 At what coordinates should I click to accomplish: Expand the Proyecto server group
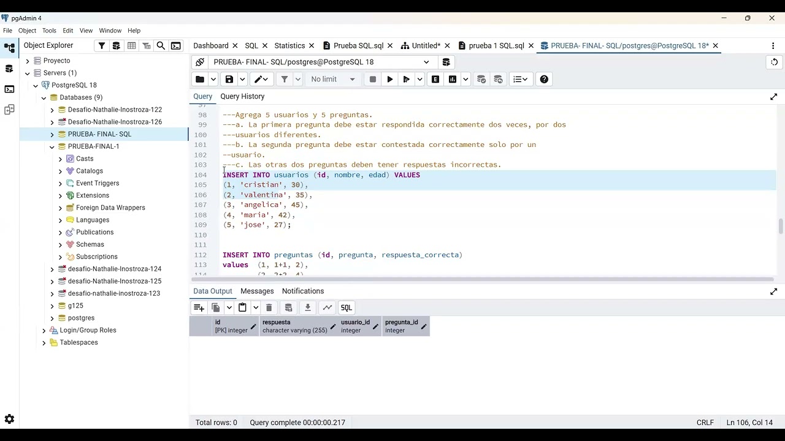28,61
